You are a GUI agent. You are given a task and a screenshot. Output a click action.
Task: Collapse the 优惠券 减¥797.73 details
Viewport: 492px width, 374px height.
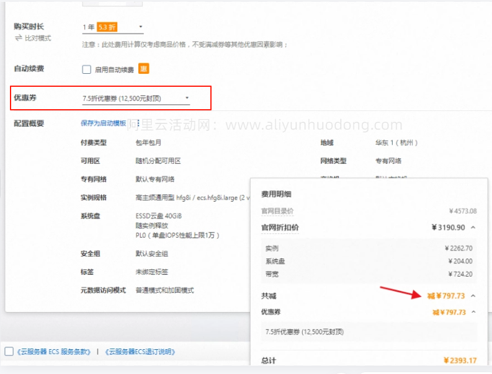[x=473, y=312]
